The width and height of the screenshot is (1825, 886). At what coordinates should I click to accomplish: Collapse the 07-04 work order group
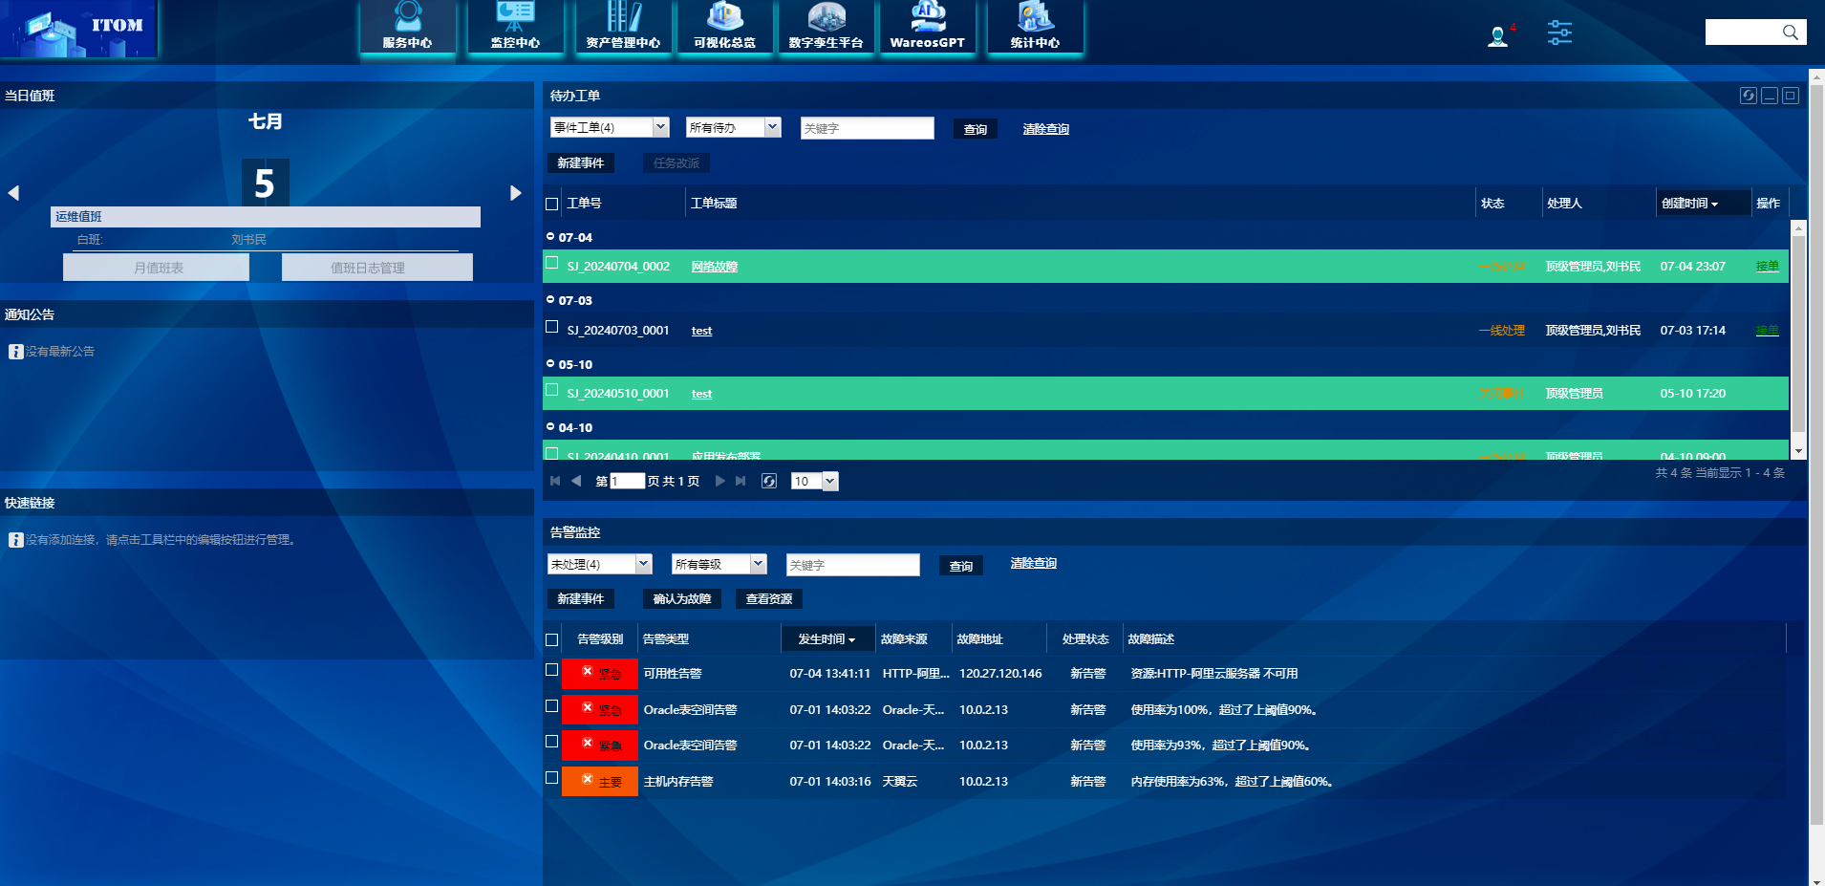coord(550,236)
